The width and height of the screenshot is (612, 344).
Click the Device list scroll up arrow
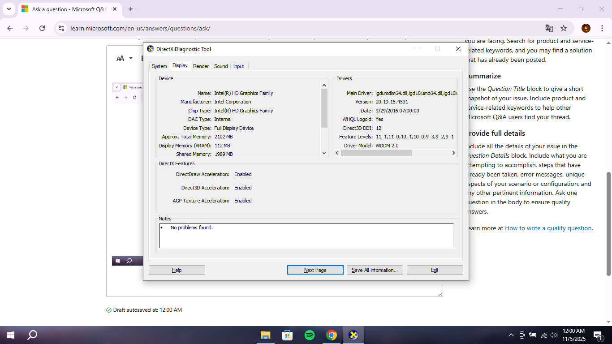325,85
